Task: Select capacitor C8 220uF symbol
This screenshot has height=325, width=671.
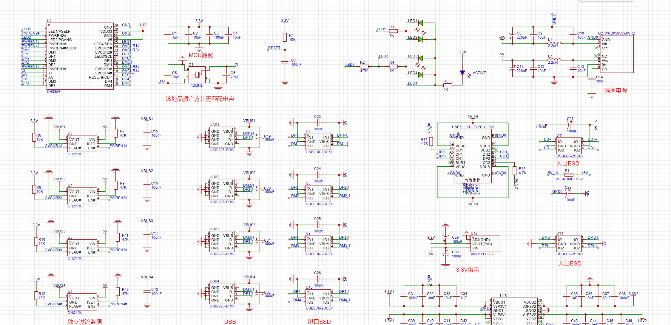Action: pos(513,36)
